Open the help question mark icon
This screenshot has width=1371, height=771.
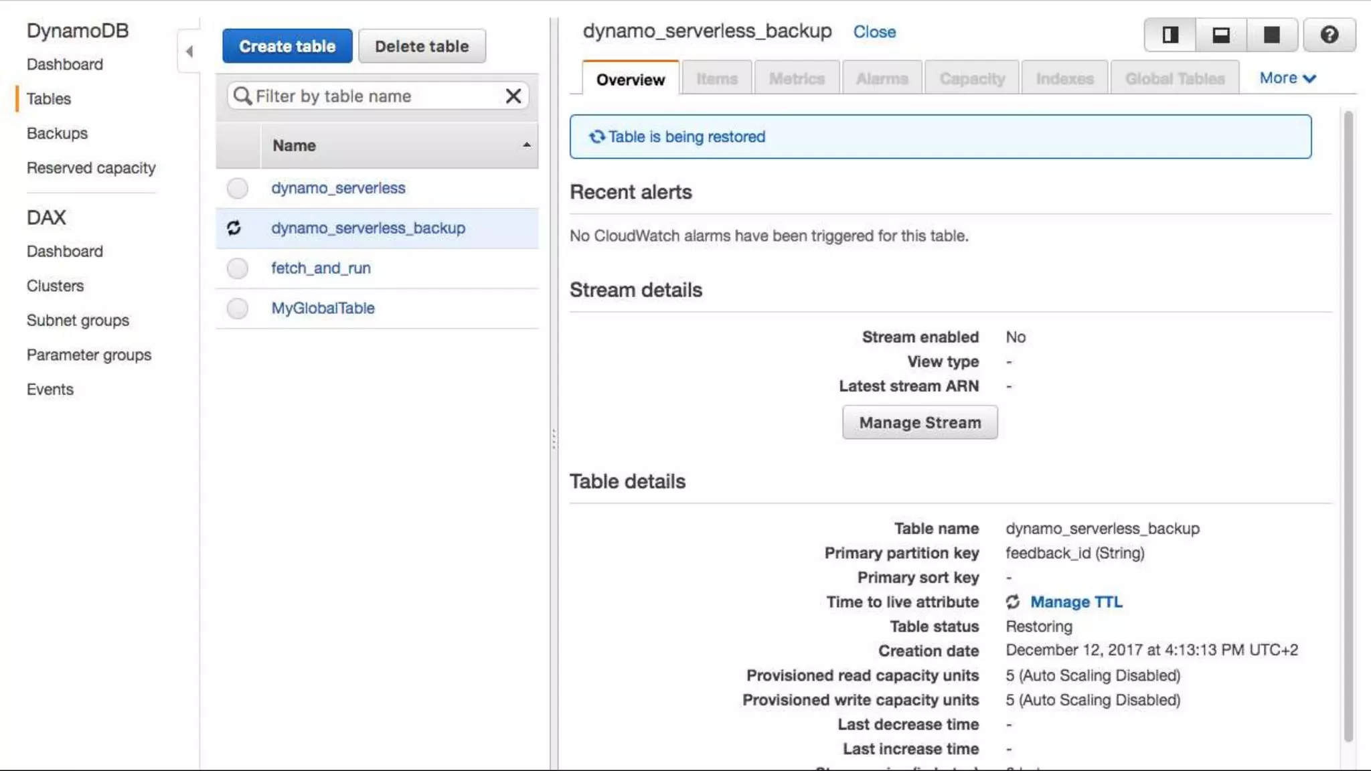pos(1329,35)
